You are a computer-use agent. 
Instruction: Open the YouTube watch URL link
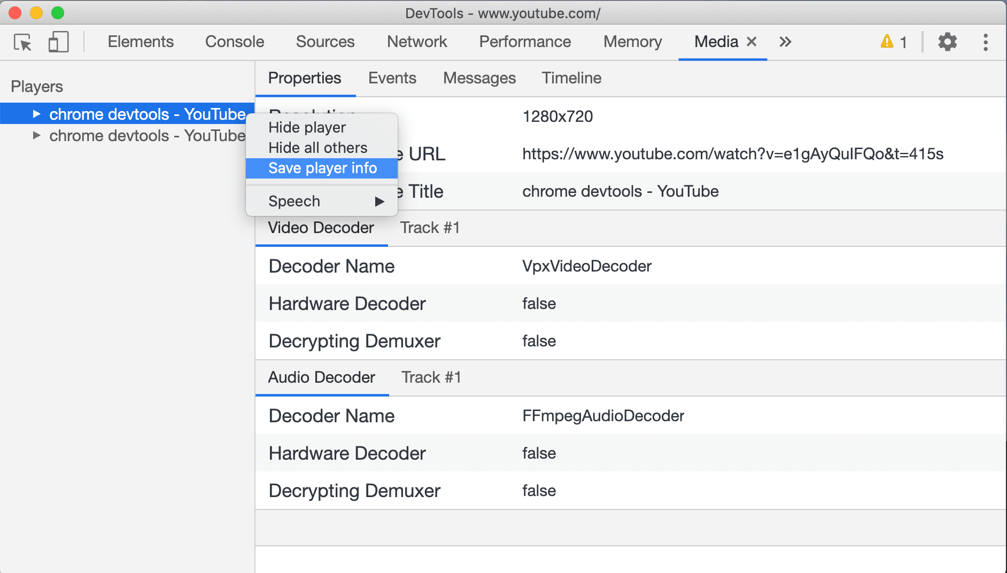733,154
